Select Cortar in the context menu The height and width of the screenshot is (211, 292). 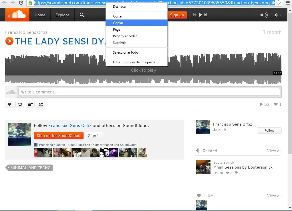(136, 16)
